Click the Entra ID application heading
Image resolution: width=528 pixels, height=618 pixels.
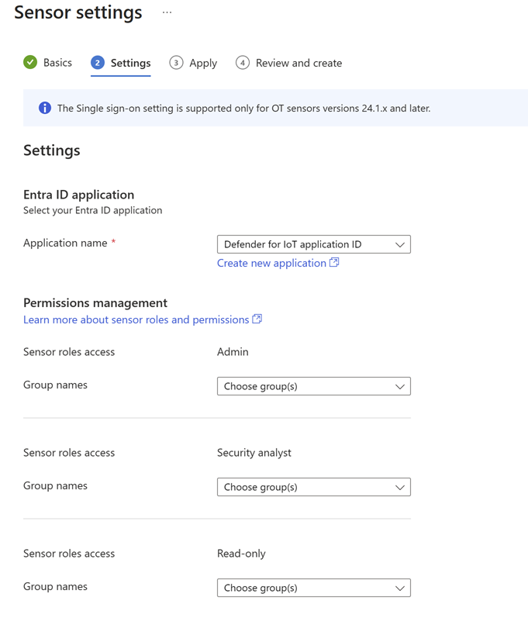pyautogui.click(x=79, y=195)
